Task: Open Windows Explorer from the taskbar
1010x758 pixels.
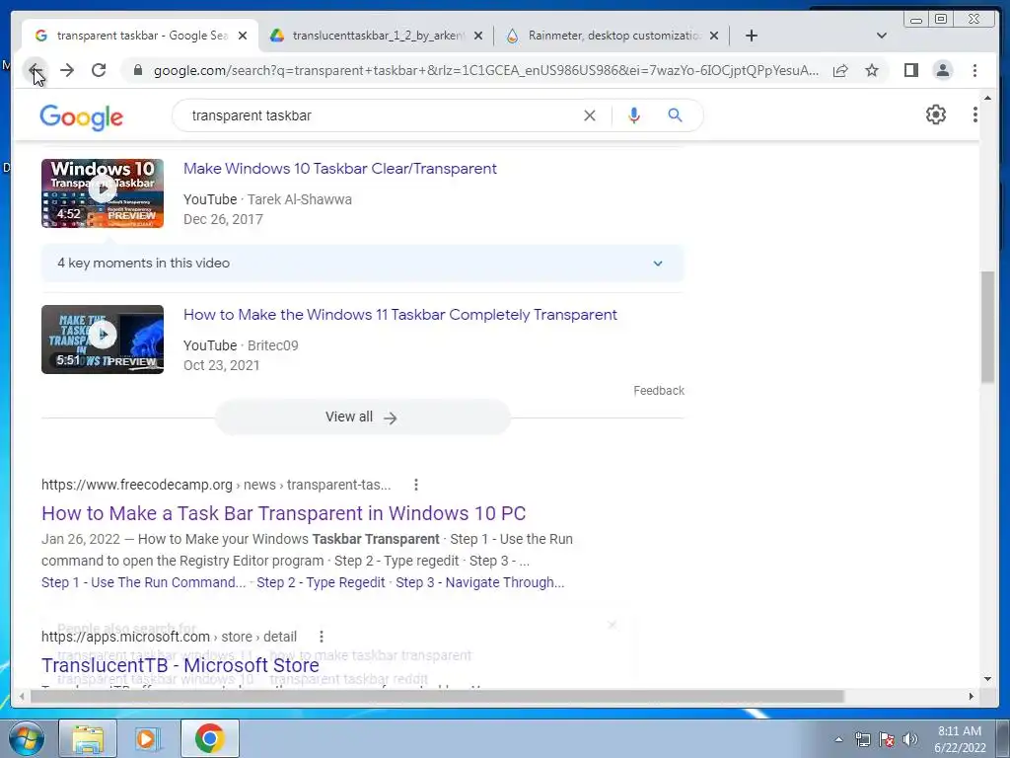Action: point(88,738)
